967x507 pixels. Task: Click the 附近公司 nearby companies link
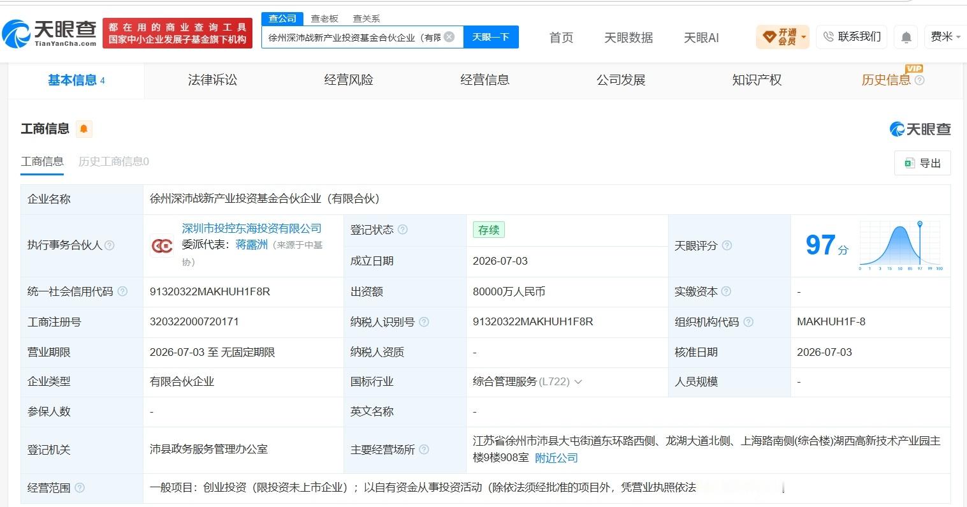(556, 458)
